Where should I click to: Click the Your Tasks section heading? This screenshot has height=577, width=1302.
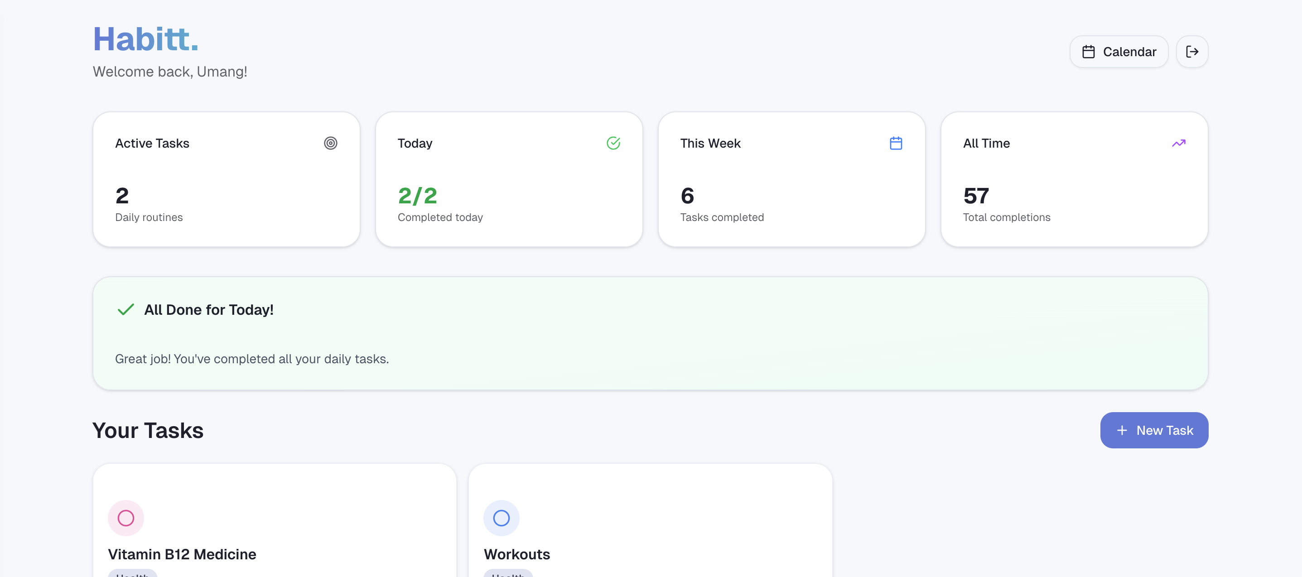148,430
